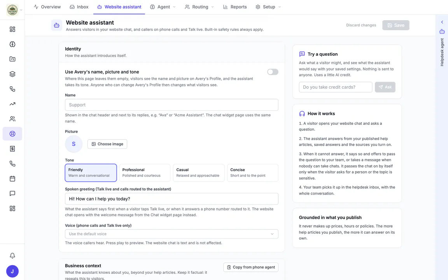This screenshot has width=448, height=280.
Task: Open the apps grid icon below the chat bubble
Action: 12,208
